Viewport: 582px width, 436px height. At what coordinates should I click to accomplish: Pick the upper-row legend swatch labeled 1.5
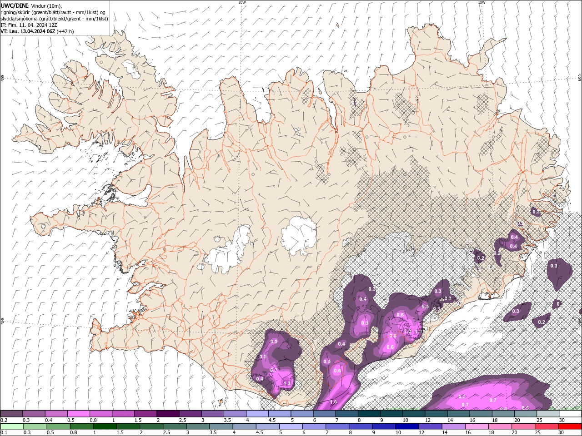point(146,413)
